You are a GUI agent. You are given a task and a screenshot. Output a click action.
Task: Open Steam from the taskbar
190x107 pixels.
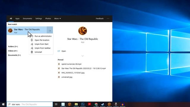pos(103,104)
